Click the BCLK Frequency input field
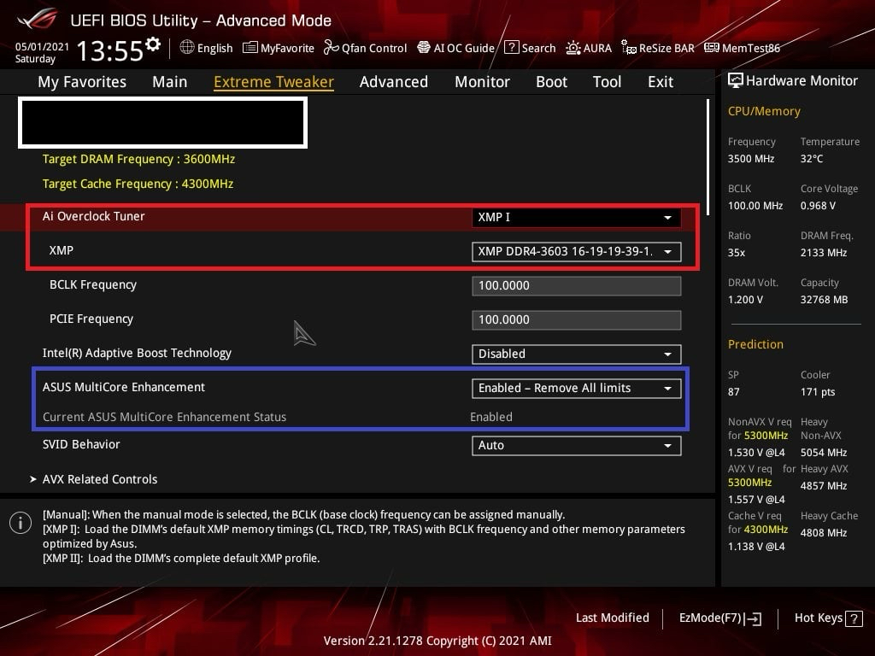This screenshot has width=875, height=656. [577, 285]
